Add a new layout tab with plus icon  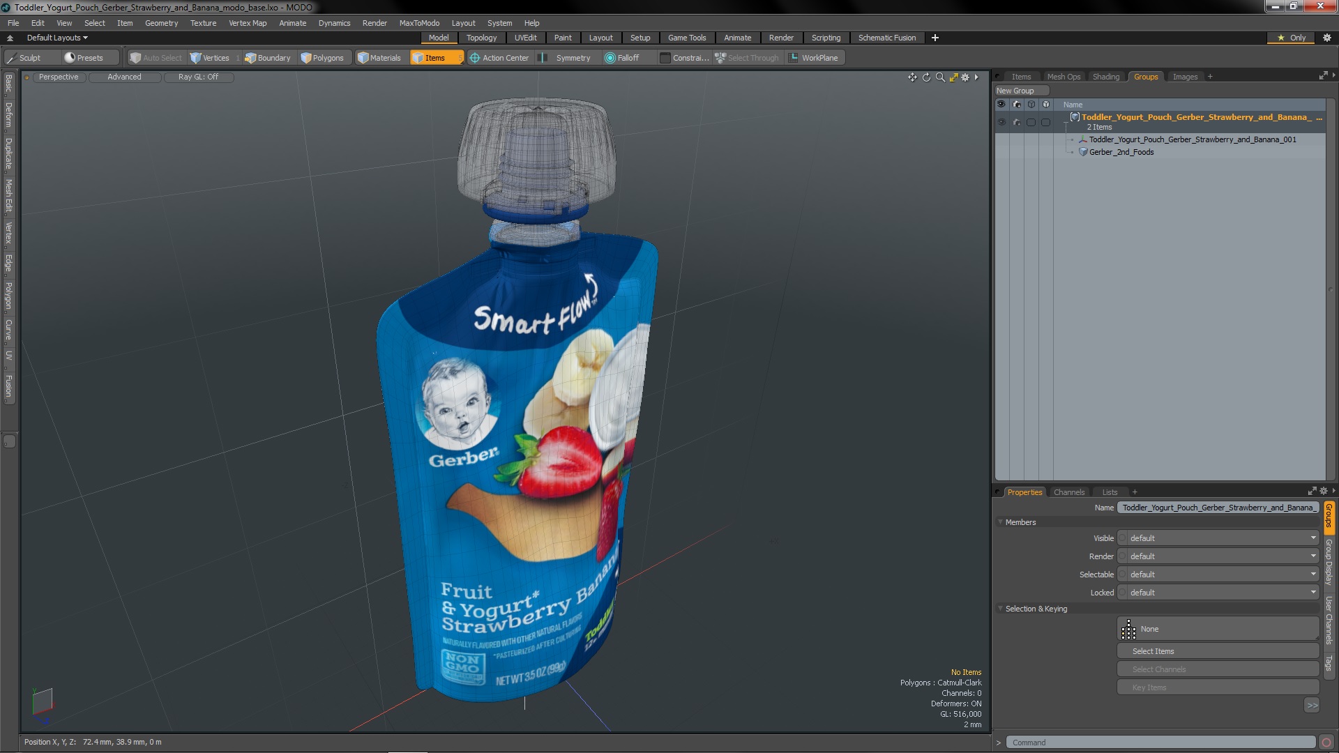point(935,38)
